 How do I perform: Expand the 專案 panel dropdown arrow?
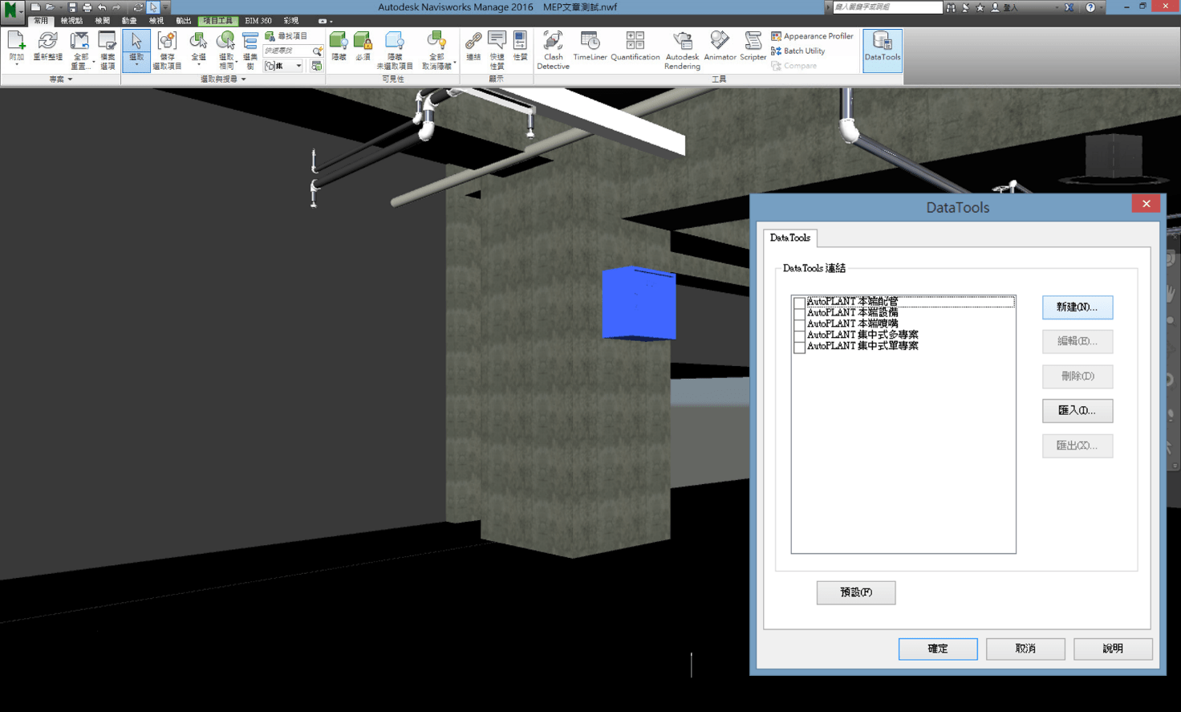(70, 79)
